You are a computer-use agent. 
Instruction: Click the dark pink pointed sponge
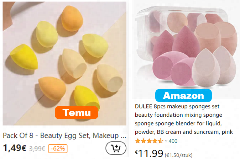pos(186,42)
